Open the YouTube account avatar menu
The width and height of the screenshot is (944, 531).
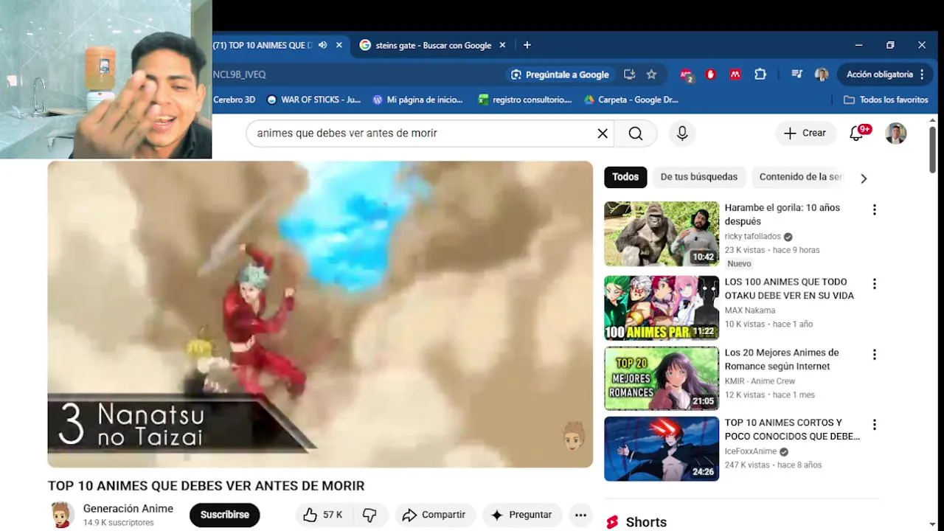tap(895, 133)
